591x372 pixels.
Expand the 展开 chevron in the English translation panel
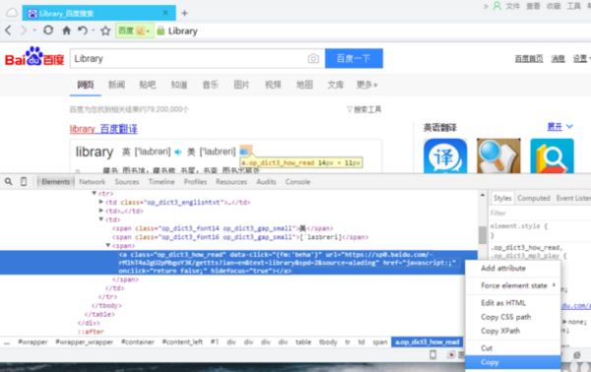569,127
